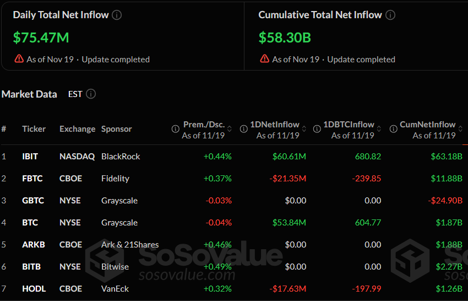This screenshot has width=468, height=301.
Task: Click the -0.03% discount cell
Action: [x=219, y=200]
